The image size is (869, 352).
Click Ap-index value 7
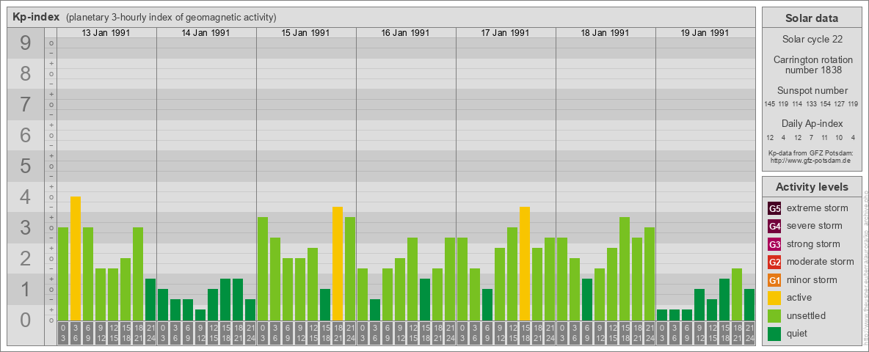pos(810,137)
